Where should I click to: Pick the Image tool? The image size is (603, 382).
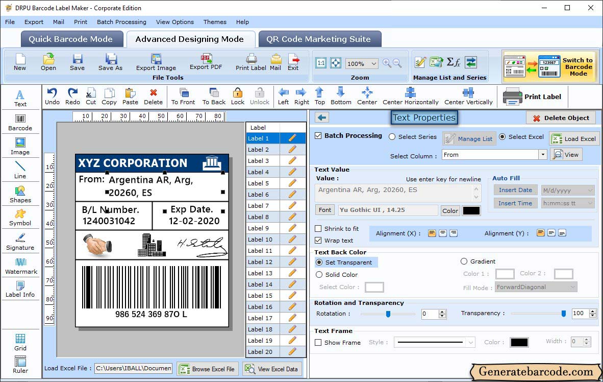(20, 147)
